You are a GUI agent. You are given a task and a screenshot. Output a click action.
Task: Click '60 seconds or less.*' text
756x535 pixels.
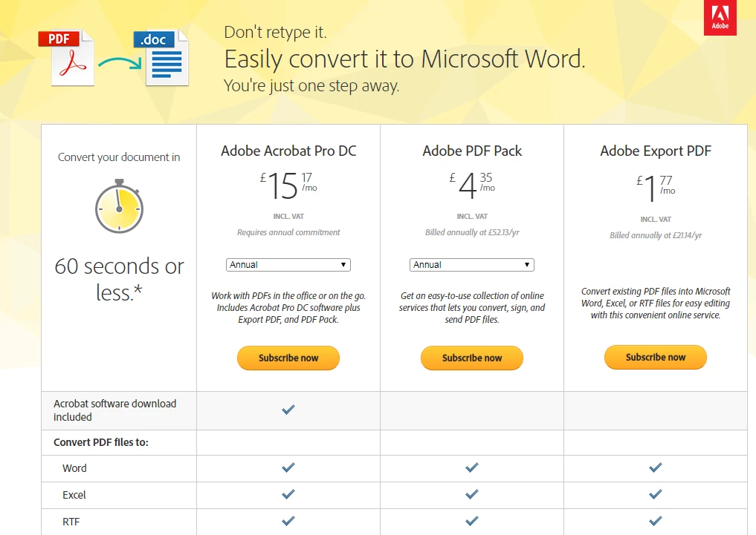[x=119, y=279]
